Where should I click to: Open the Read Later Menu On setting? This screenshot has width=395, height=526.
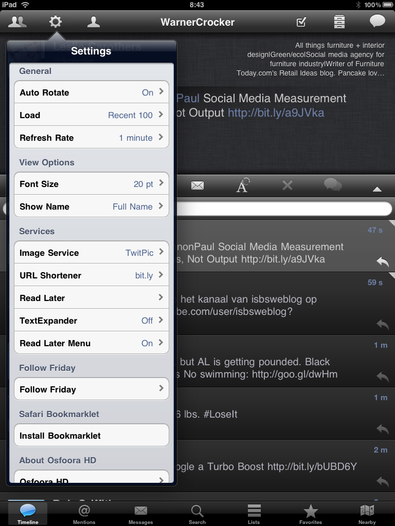click(92, 343)
